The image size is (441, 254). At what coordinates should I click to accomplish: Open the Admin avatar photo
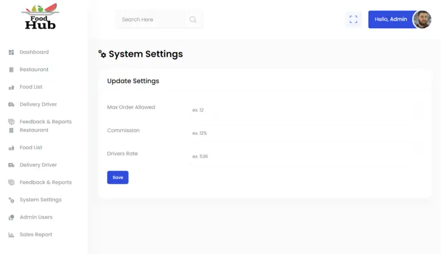422,19
